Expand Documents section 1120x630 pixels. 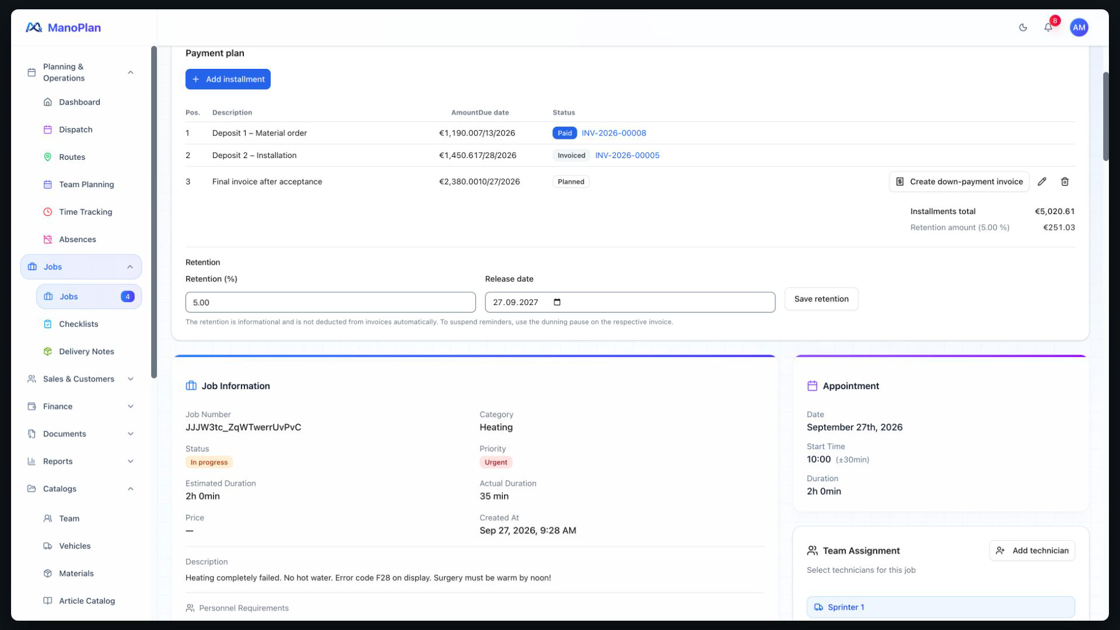pos(80,434)
